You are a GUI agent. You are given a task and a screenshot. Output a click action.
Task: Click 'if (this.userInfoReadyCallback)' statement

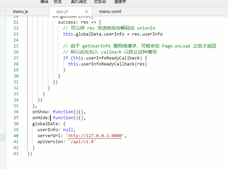[x=102, y=58]
